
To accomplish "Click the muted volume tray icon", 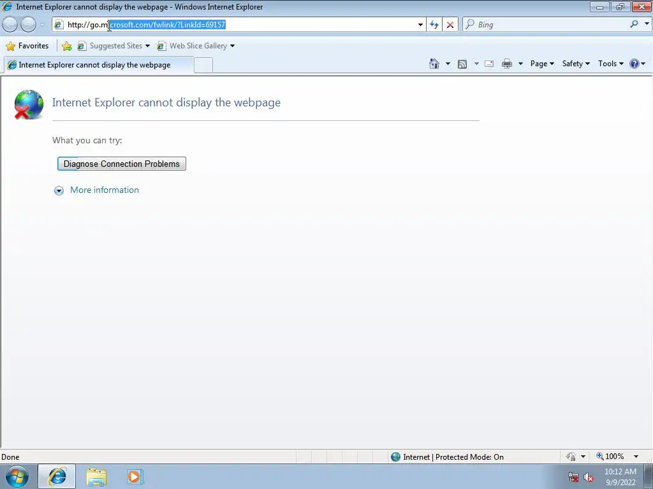I will click(x=589, y=478).
